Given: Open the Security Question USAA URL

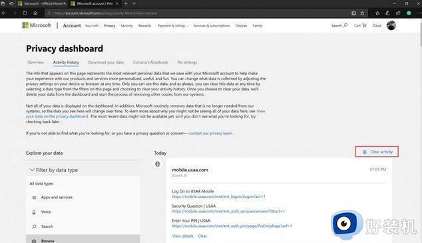Looking at the screenshot, I should 228,211.
